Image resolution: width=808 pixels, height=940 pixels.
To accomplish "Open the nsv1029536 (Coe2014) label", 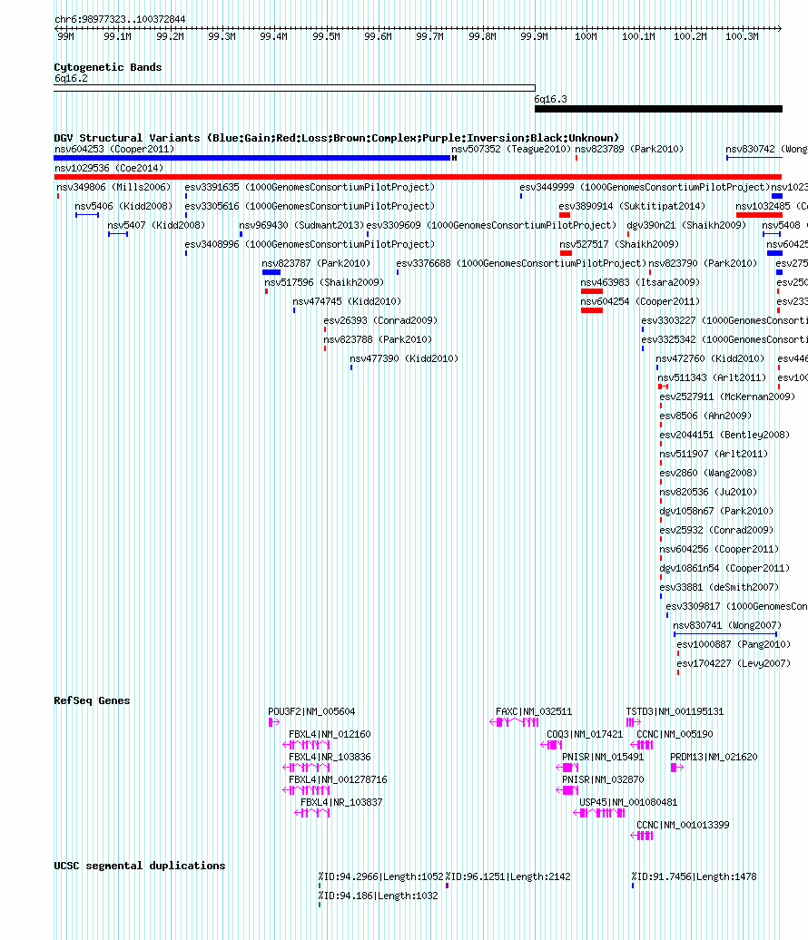I will coord(109,169).
